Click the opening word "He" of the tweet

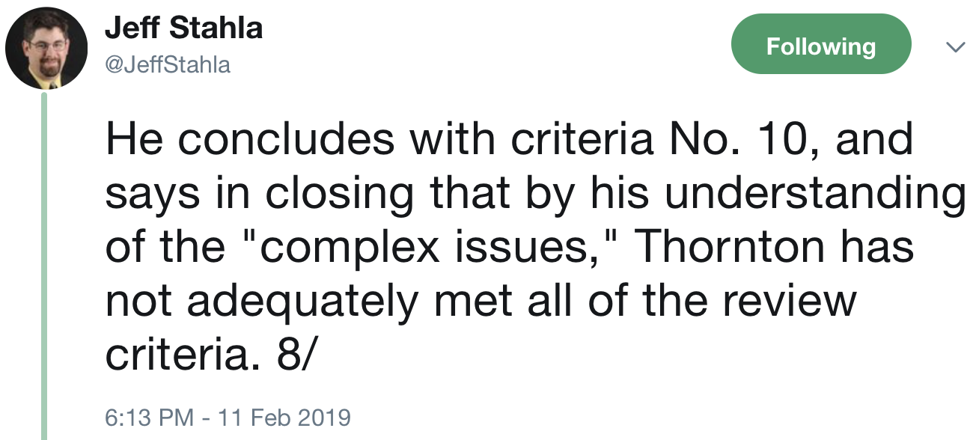pyautogui.click(x=131, y=139)
